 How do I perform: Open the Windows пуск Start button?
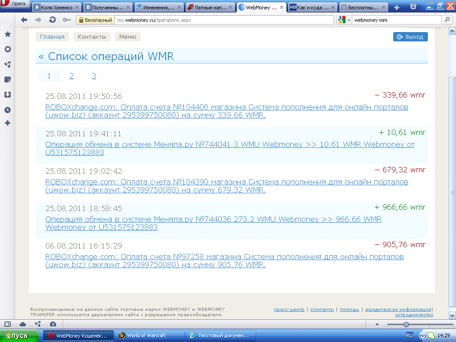pyautogui.click(x=19, y=336)
